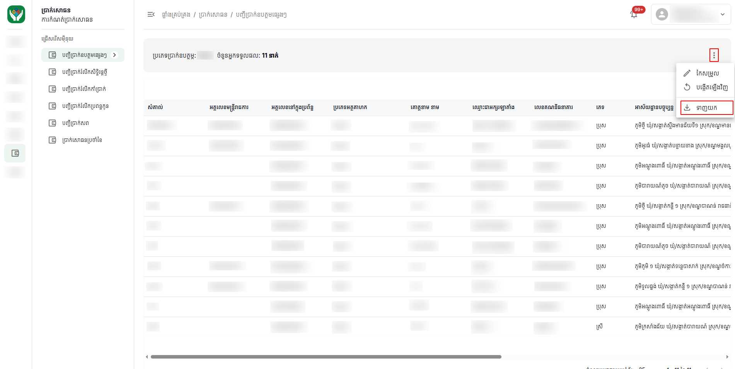Click the ប្រាក់សោធន sidebar heading
The image size is (735, 369).
56,10
